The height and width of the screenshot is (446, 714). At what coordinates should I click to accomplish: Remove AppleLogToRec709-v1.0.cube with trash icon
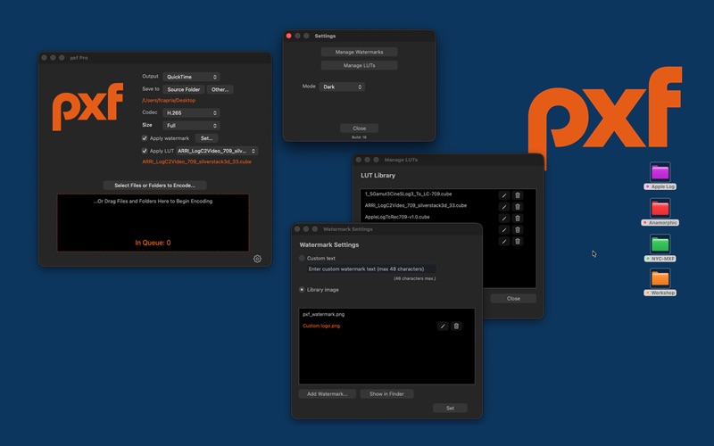[x=518, y=218]
